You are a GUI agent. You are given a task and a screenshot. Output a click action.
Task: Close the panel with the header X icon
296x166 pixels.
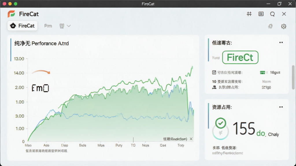284,14
